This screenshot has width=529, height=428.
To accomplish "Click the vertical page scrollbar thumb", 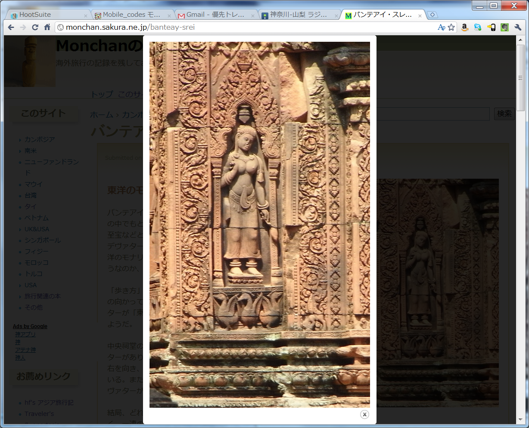I will (x=520, y=78).
